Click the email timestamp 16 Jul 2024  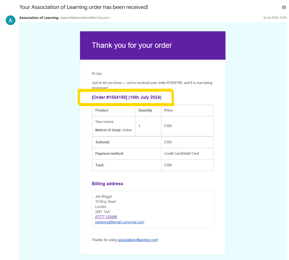[275, 18]
